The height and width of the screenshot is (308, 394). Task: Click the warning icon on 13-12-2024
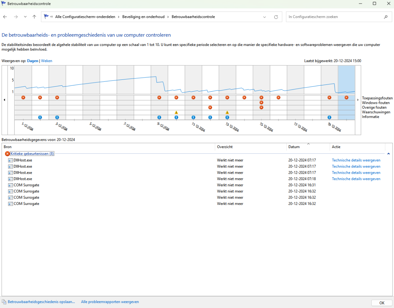[227, 112]
